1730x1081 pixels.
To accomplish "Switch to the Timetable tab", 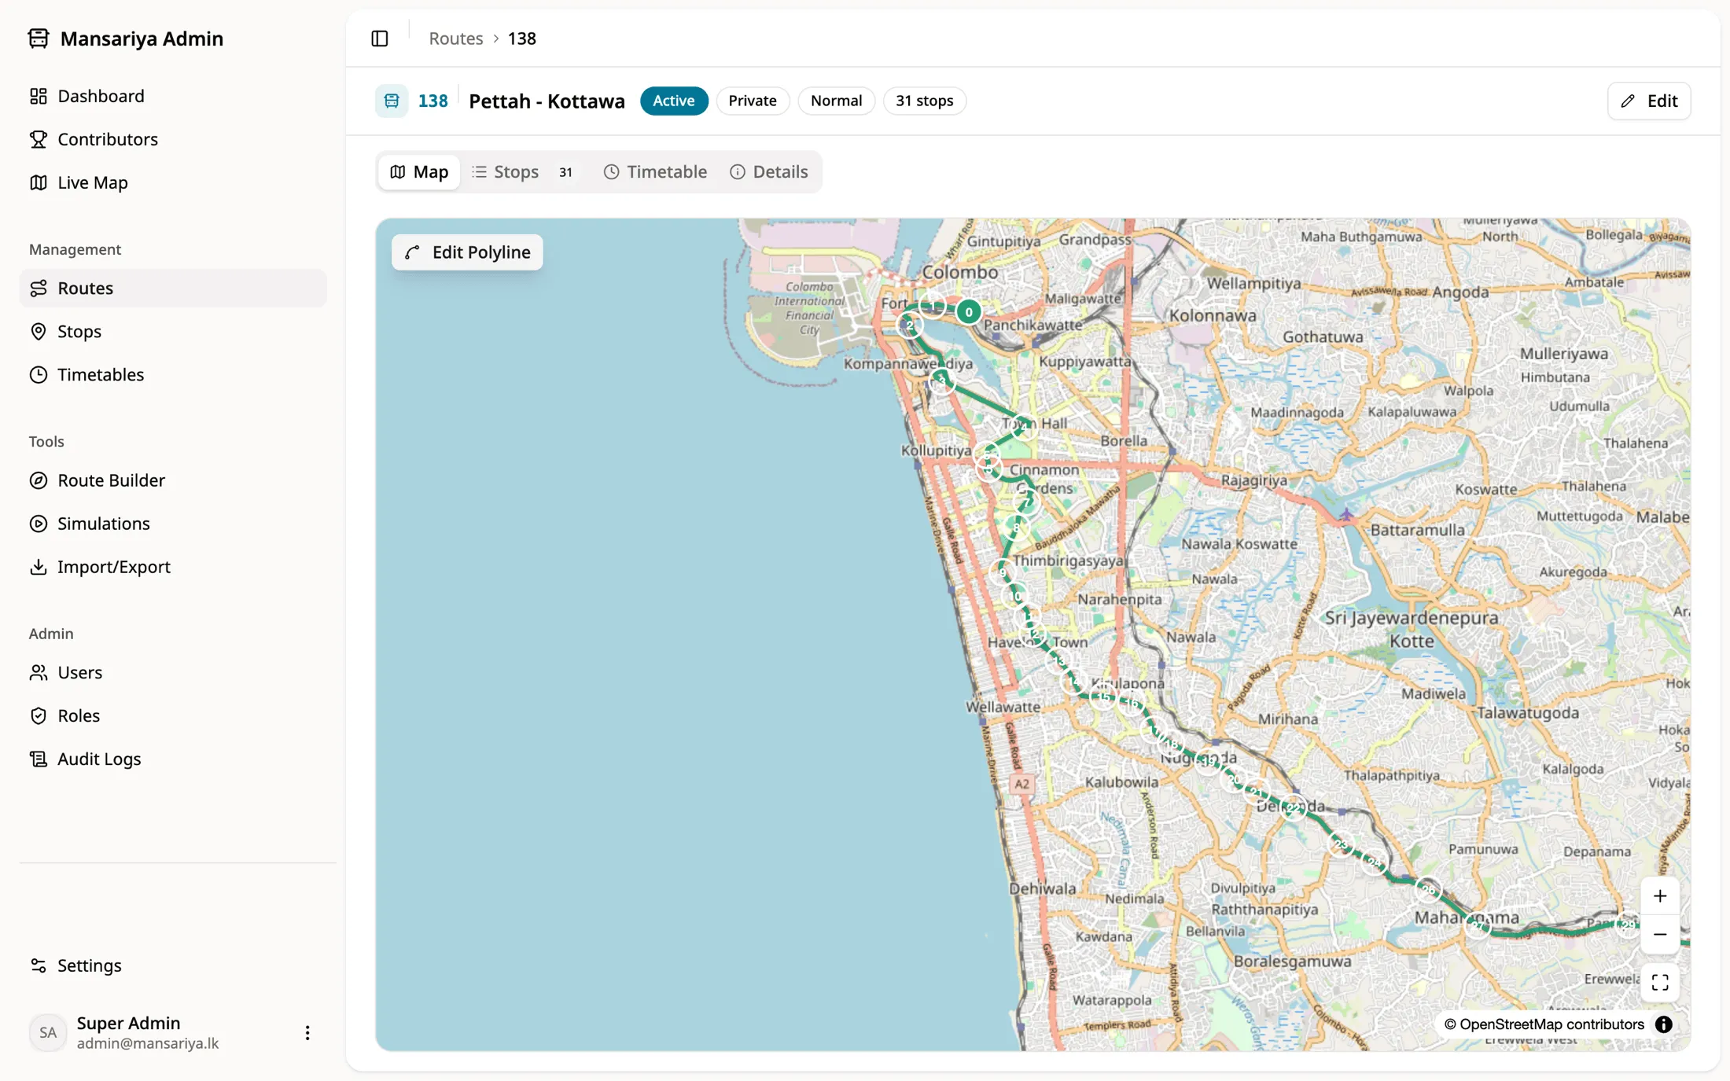I will coord(655,172).
